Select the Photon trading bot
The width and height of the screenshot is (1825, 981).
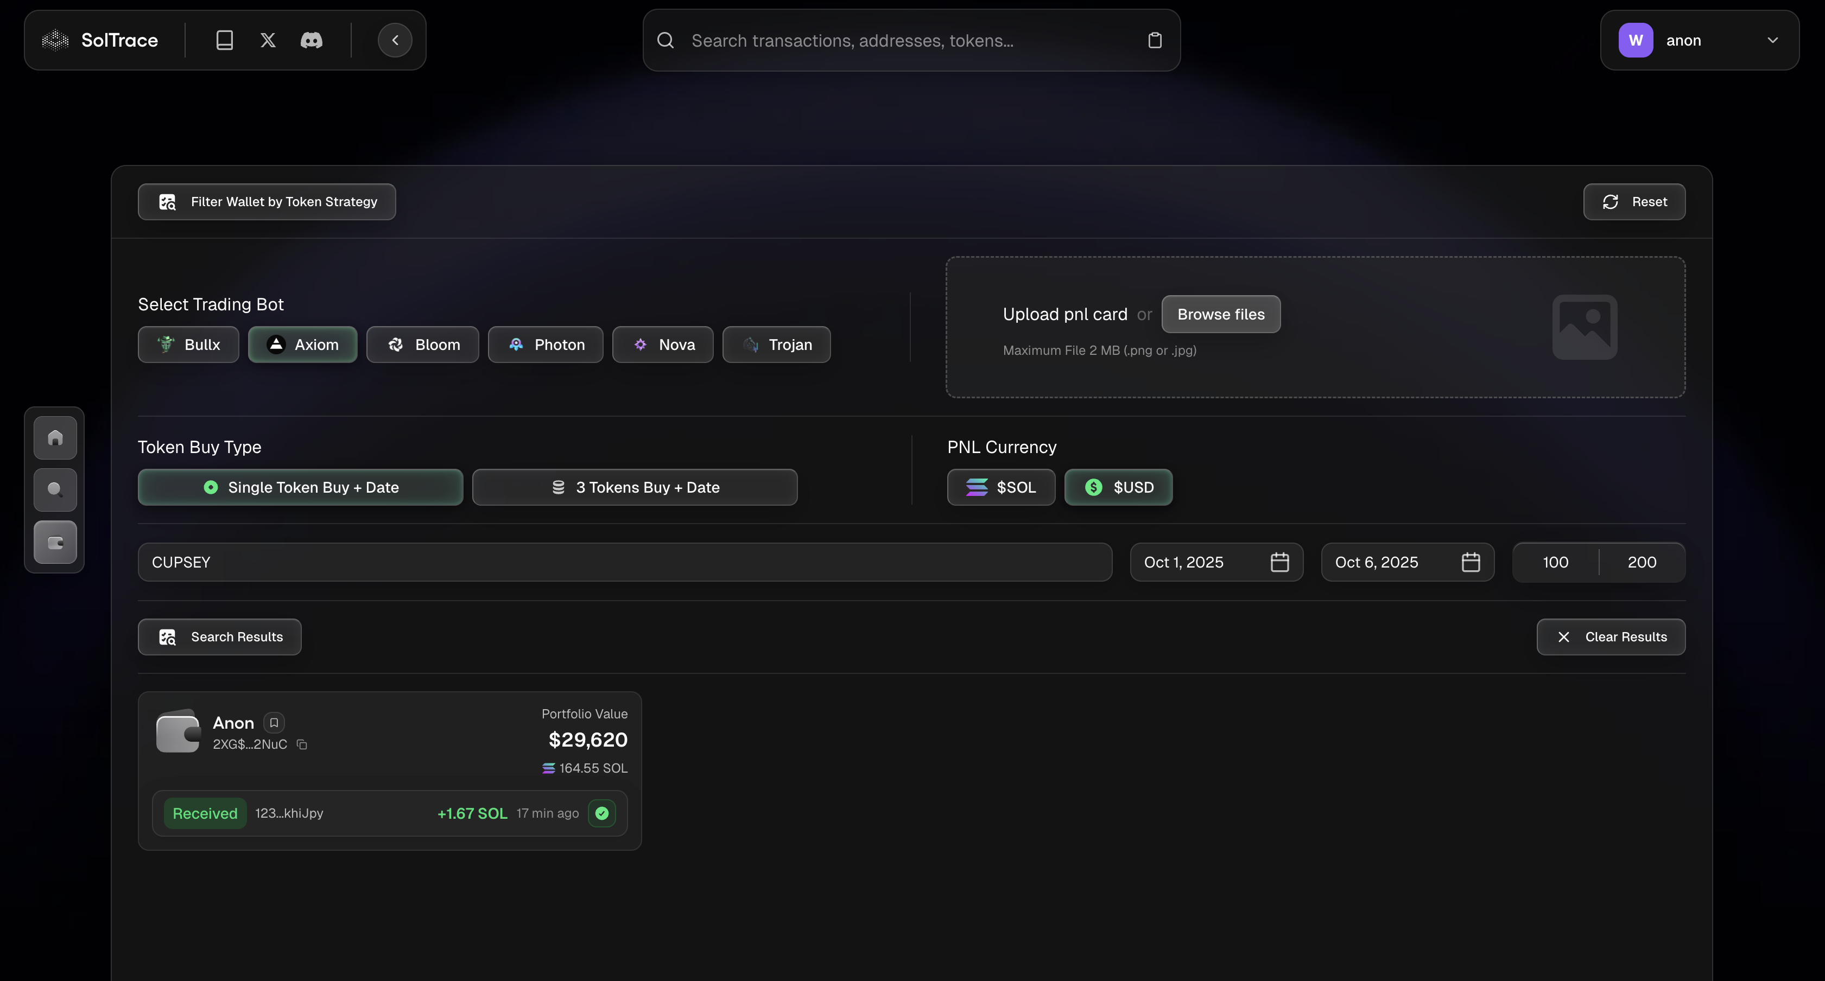tap(545, 344)
